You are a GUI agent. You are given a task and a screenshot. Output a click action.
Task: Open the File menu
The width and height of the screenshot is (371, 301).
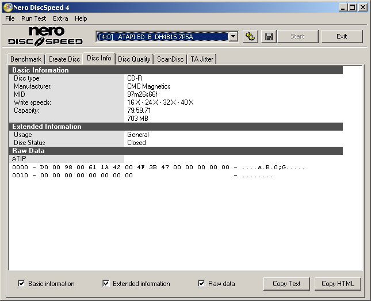point(10,18)
